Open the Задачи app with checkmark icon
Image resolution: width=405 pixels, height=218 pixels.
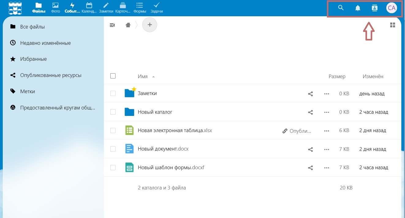(x=157, y=8)
